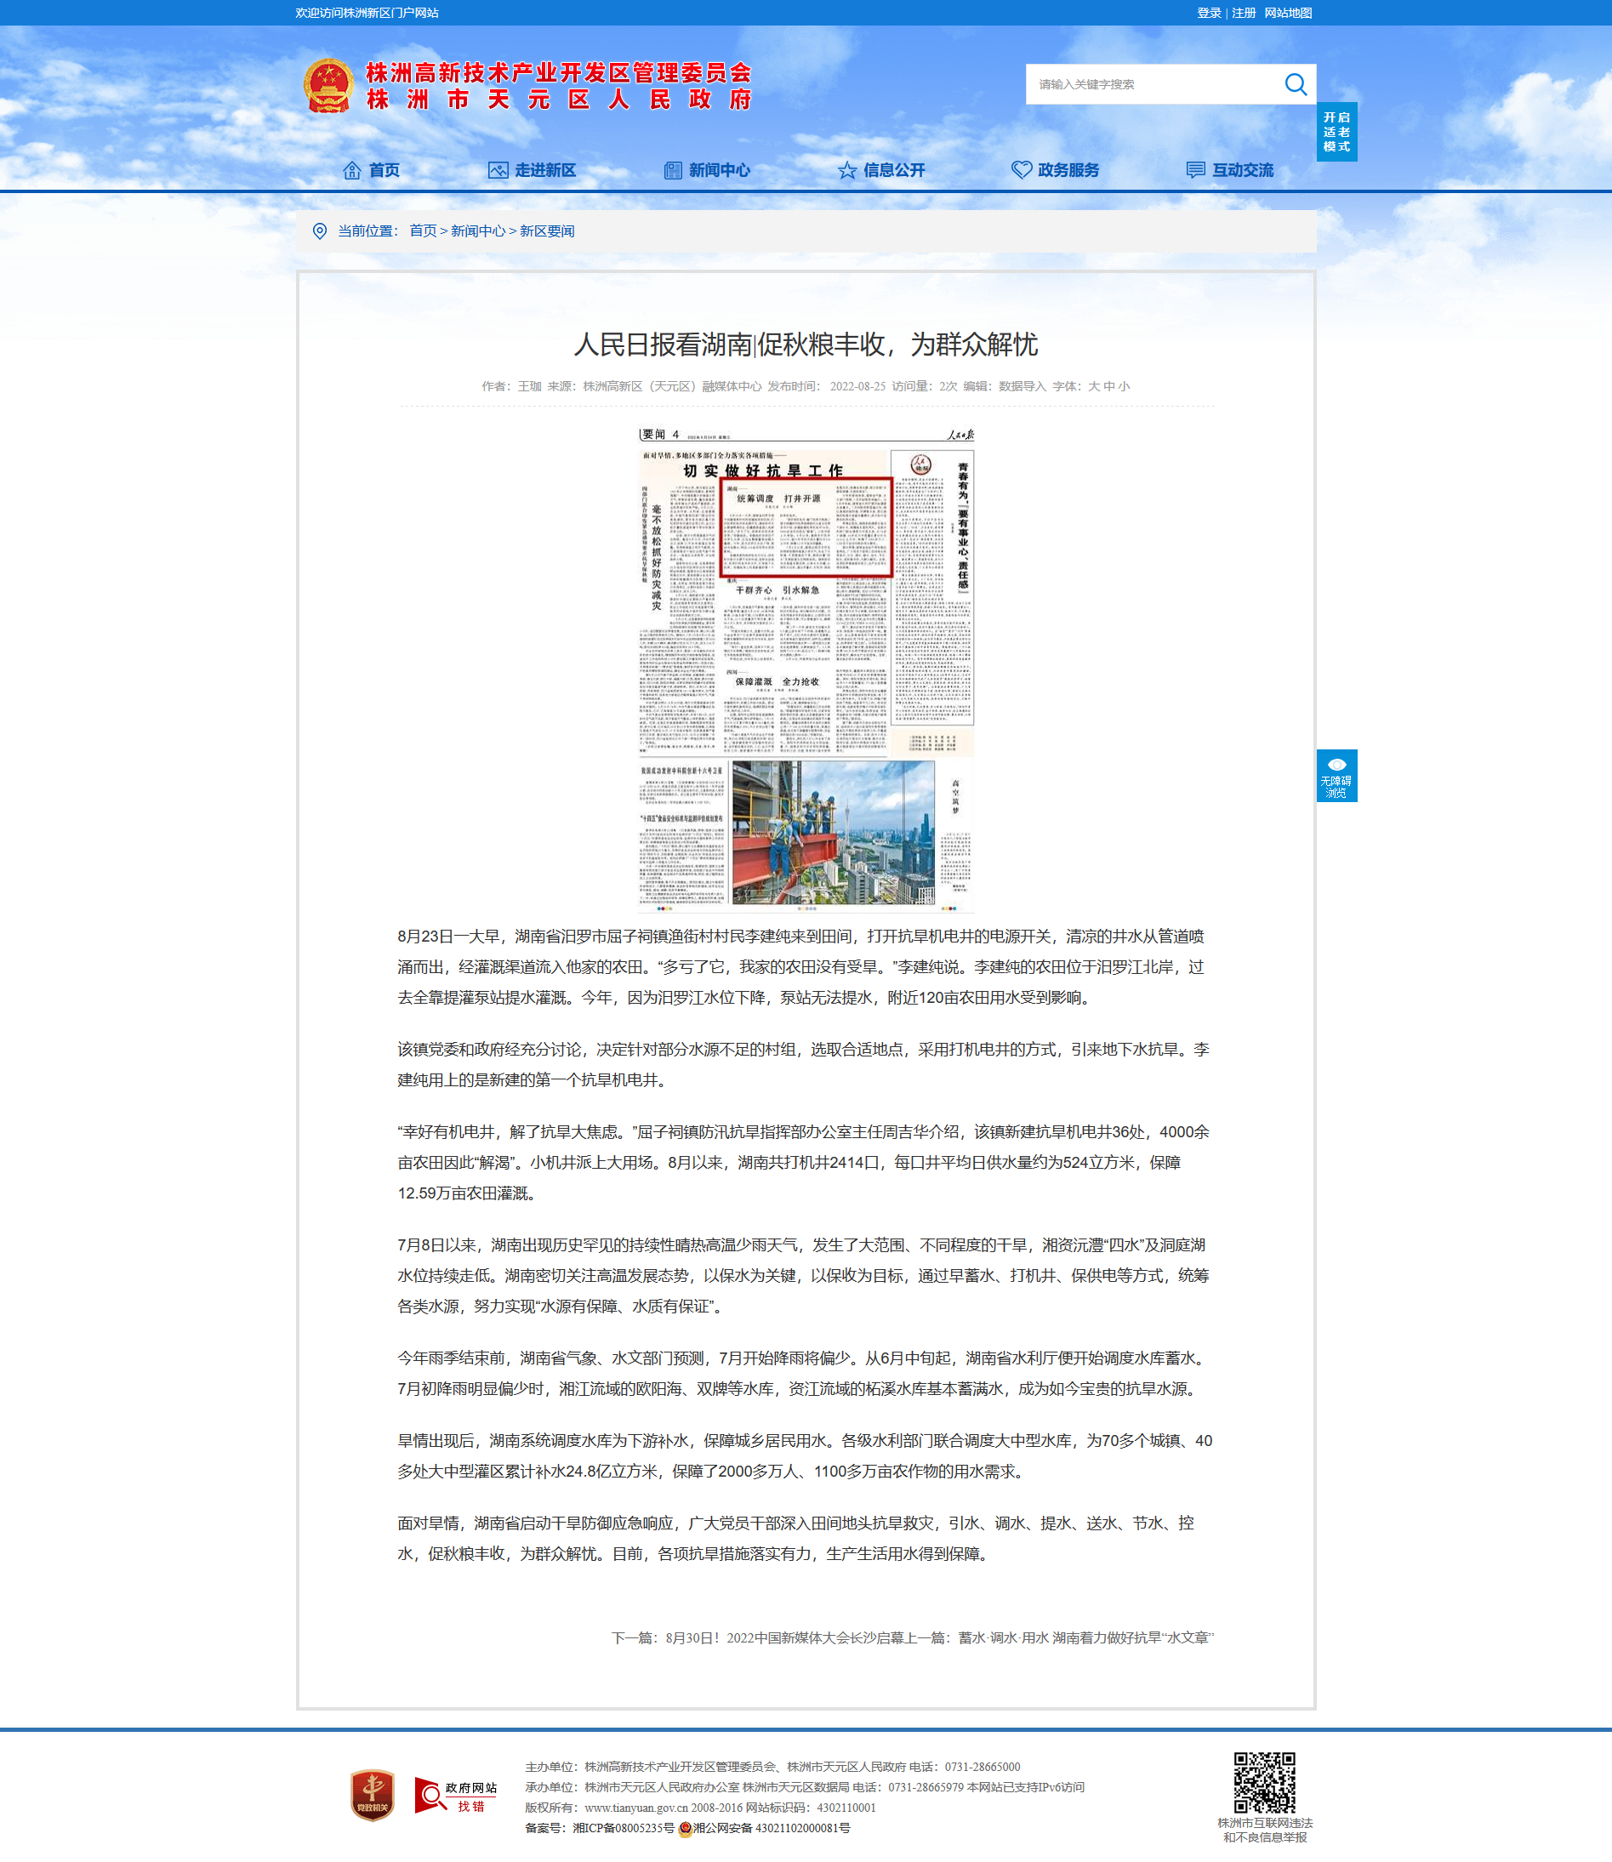Open the 网站地图 site map link
The width and height of the screenshot is (1612, 1862).
coord(1288,13)
